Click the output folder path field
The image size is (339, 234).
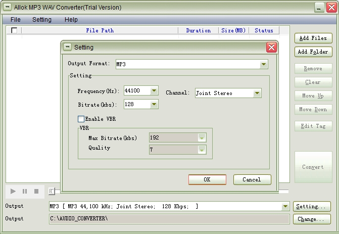169,219
